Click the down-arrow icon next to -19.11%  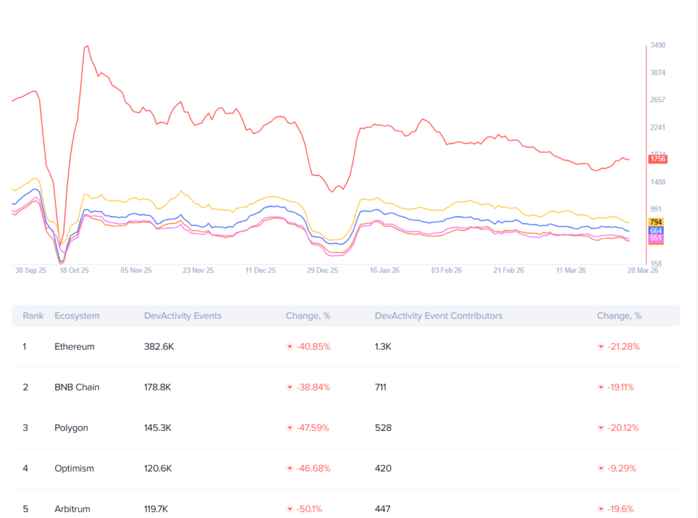601,387
